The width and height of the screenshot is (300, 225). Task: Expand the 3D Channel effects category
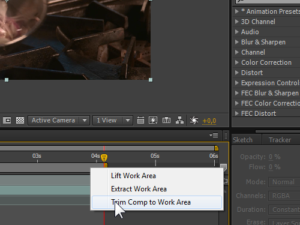[237, 22]
